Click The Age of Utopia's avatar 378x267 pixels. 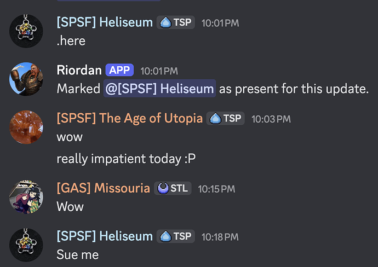point(26,127)
